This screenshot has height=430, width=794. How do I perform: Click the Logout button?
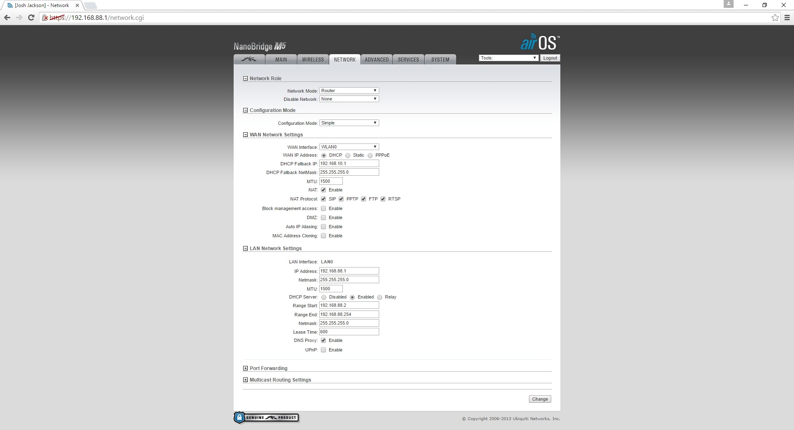click(550, 58)
